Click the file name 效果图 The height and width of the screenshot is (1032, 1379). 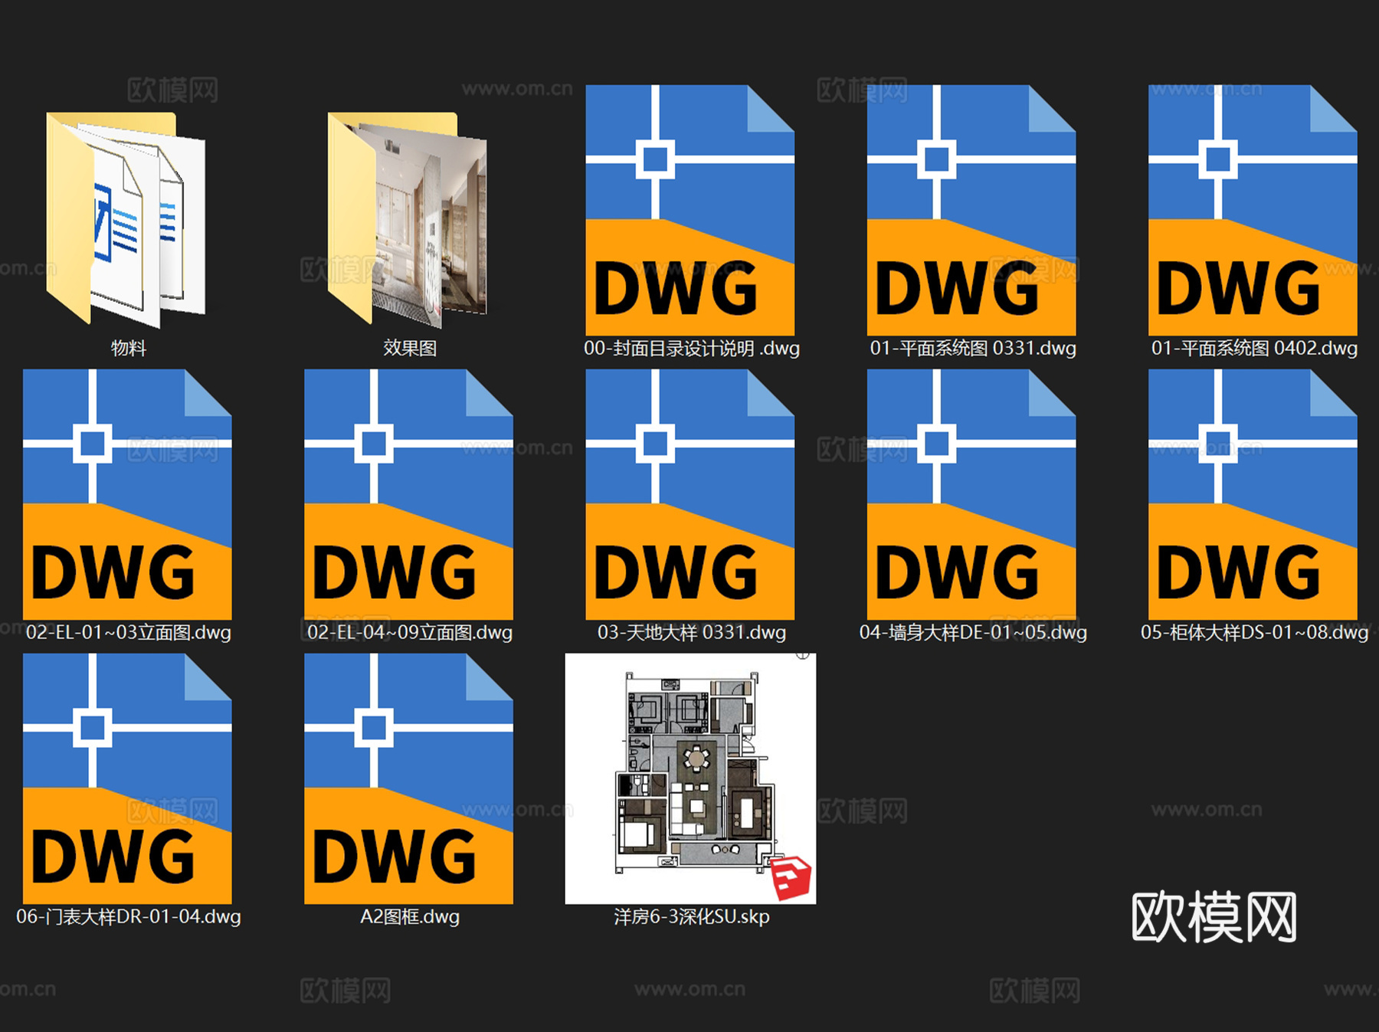coord(410,348)
